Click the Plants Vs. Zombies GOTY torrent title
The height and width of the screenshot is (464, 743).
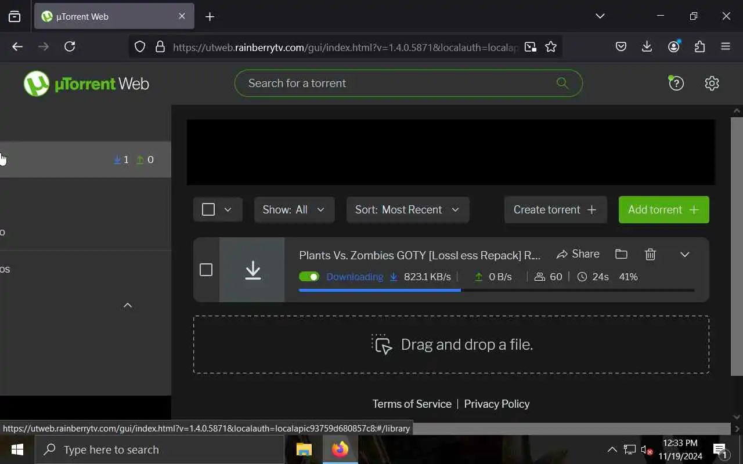tap(420, 255)
